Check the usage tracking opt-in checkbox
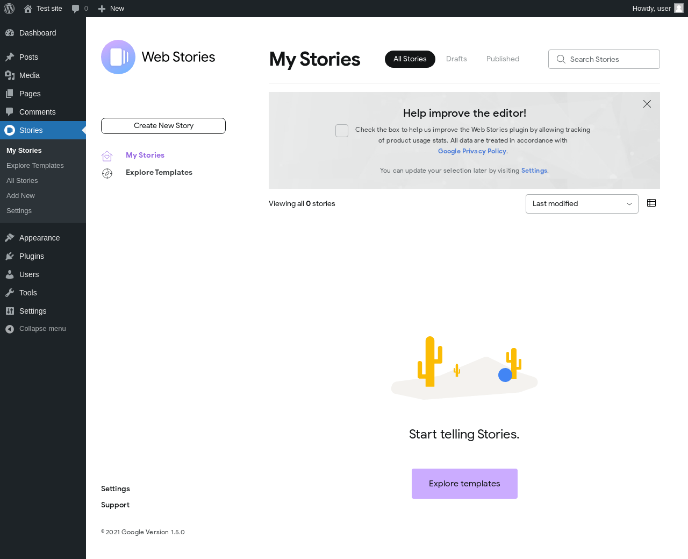Viewport: 688px width, 559px height. (x=342, y=131)
